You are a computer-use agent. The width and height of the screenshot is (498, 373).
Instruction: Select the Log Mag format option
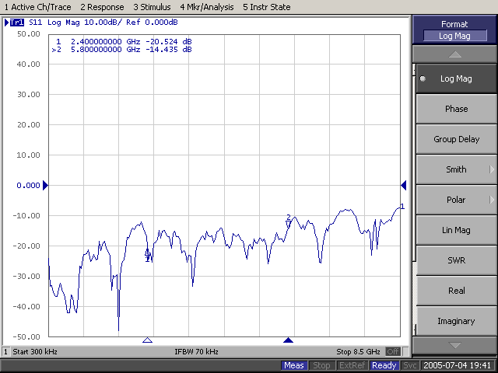457,78
